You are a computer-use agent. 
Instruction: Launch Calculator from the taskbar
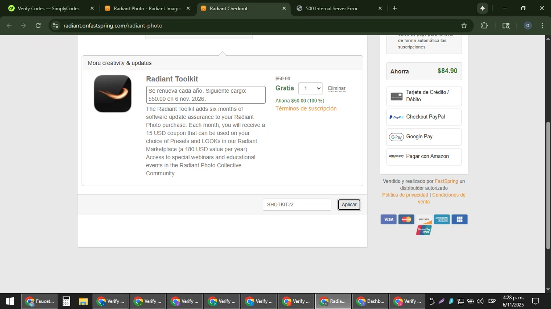pyautogui.click(x=66, y=301)
